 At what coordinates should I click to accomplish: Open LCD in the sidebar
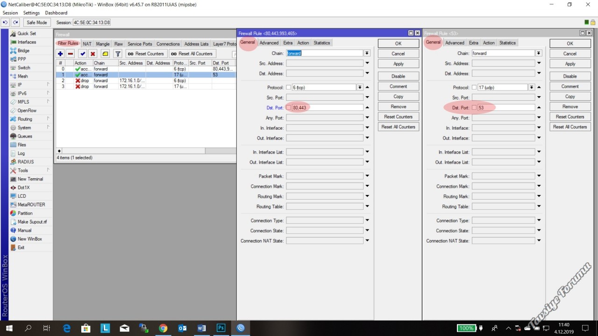(x=22, y=196)
